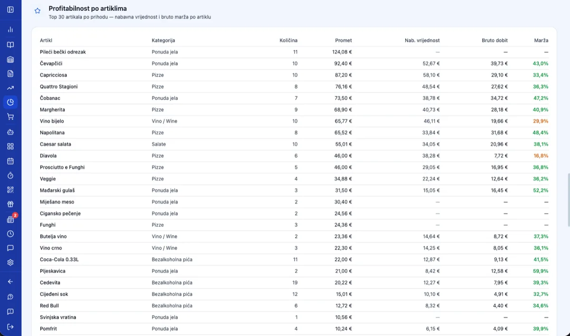Select the Margherita article name

tap(52, 109)
